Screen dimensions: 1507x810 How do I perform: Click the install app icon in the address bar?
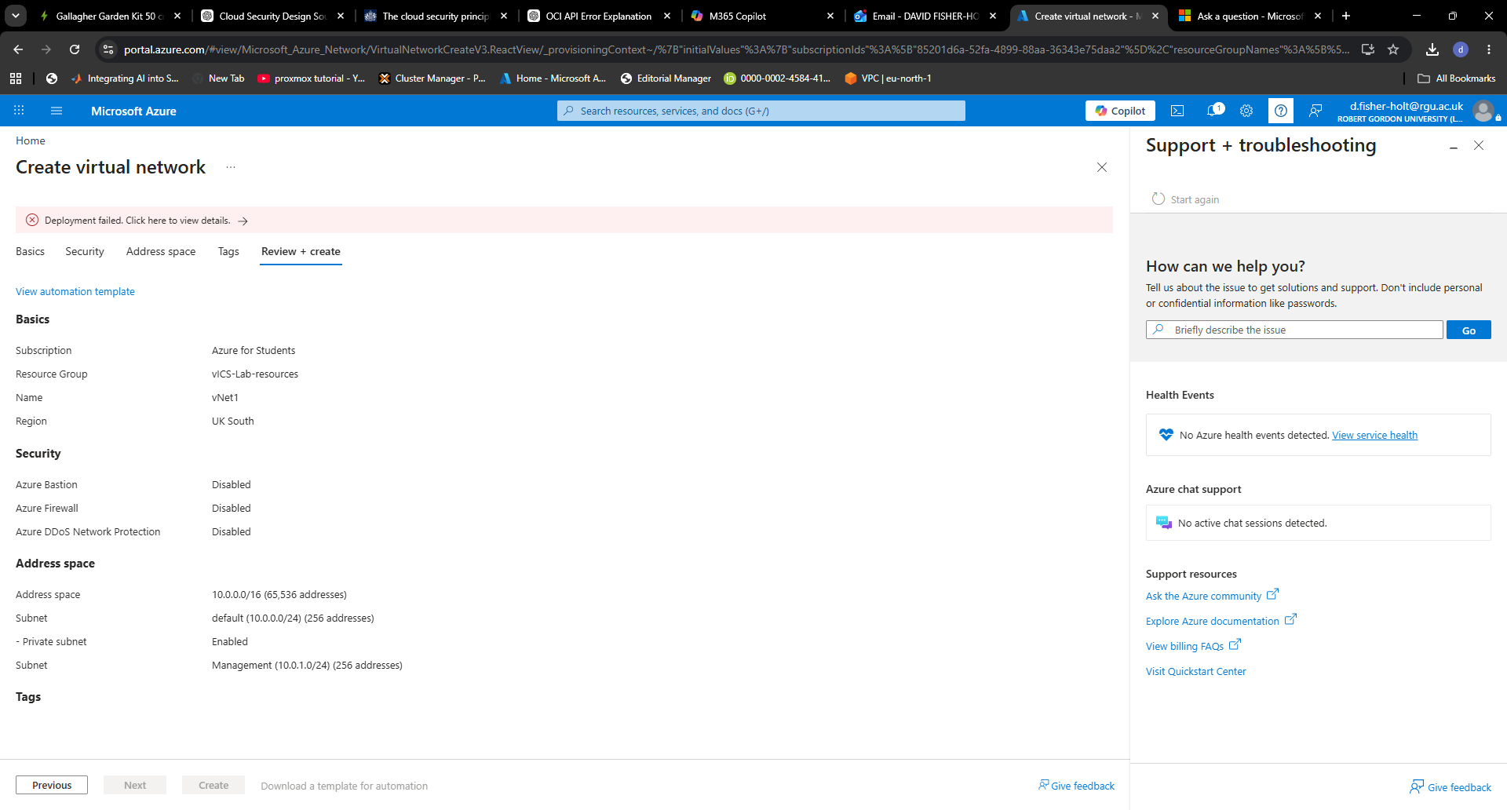coord(1368,49)
